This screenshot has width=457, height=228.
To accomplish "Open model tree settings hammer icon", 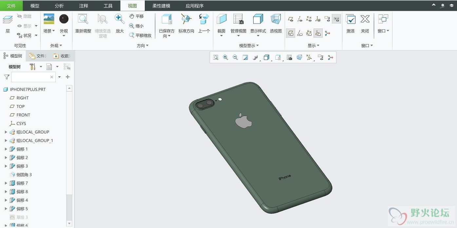I will coord(32,67).
